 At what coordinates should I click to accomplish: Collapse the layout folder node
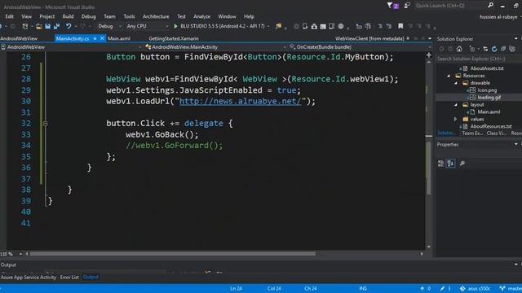pyautogui.click(x=456, y=105)
